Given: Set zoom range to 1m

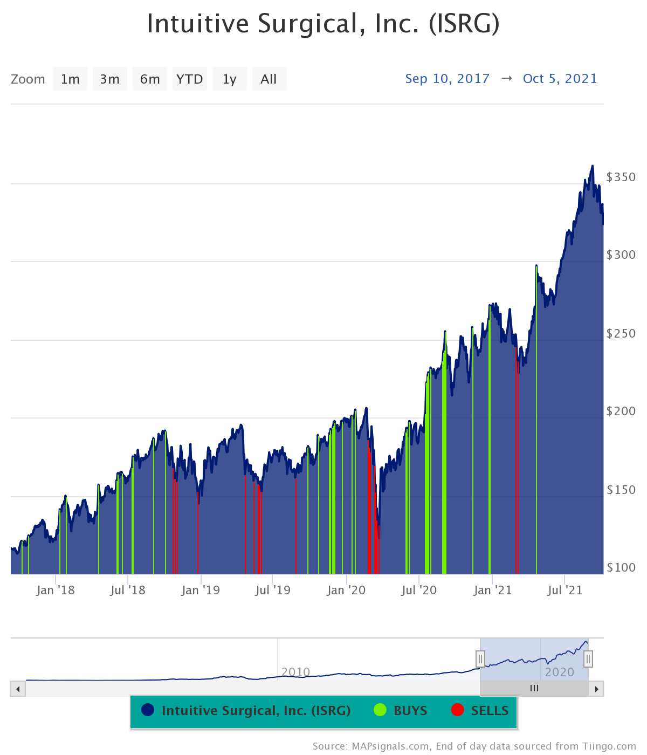Looking at the screenshot, I should click(x=70, y=79).
